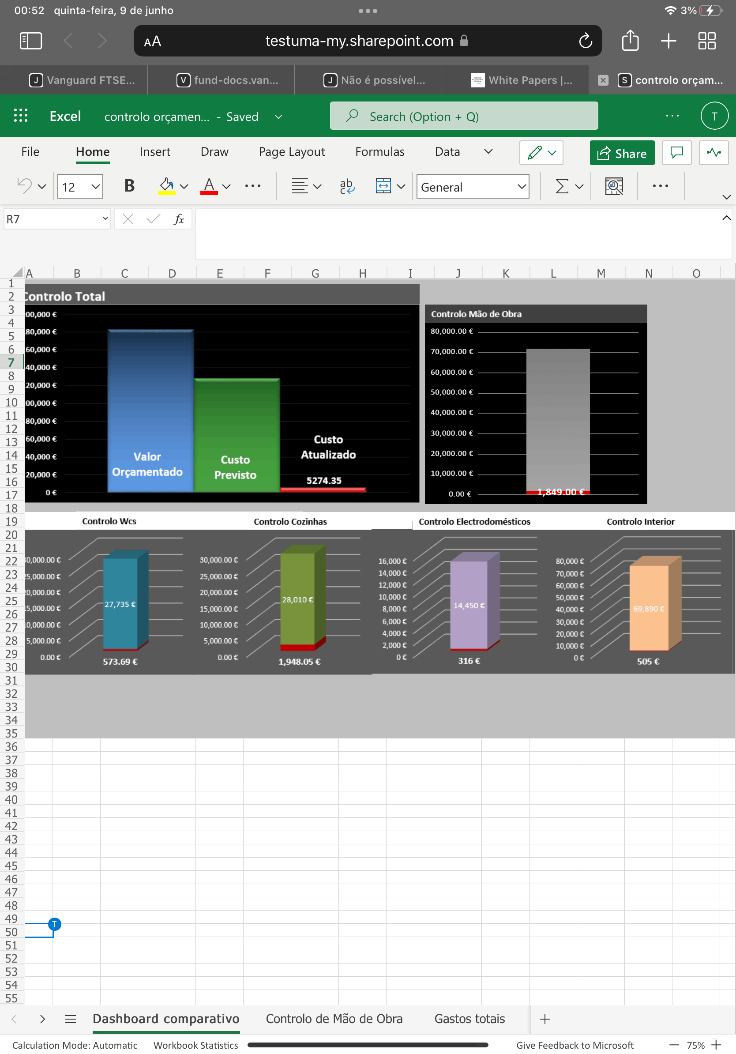The image size is (736, 1054).
Task: Click Calculation Mode: Automatic status
Action: click(x=75, y=1045)
